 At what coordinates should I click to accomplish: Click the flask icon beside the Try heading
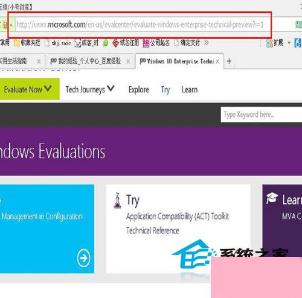[117, 200]
